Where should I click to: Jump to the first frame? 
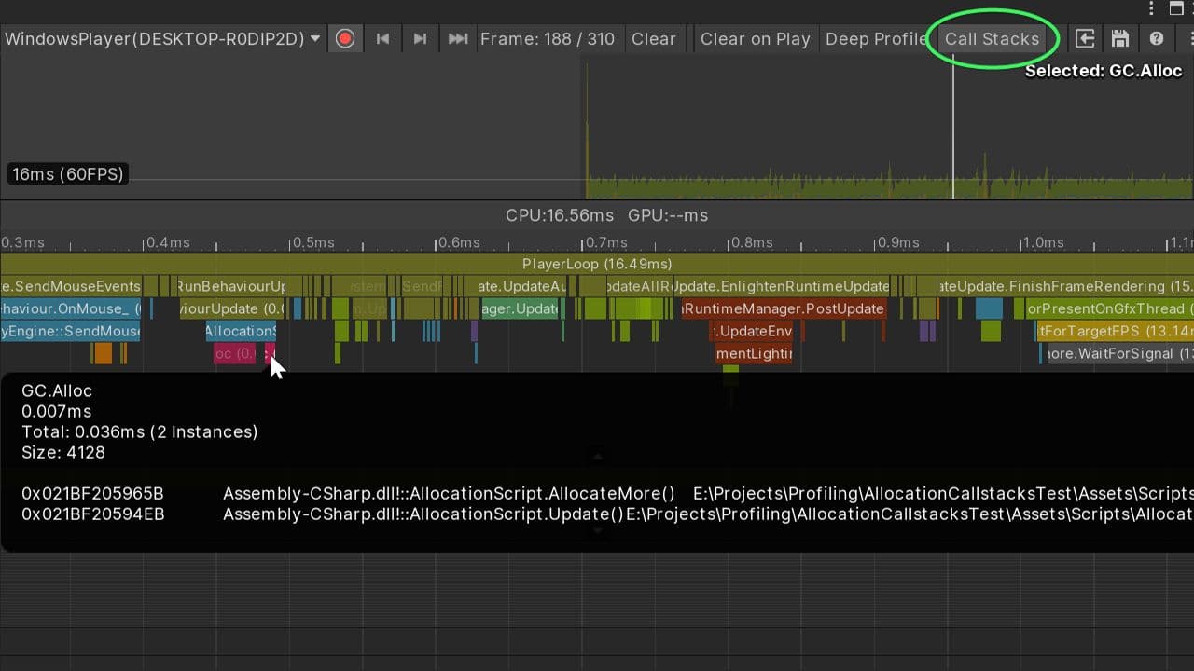click(382, 38)
